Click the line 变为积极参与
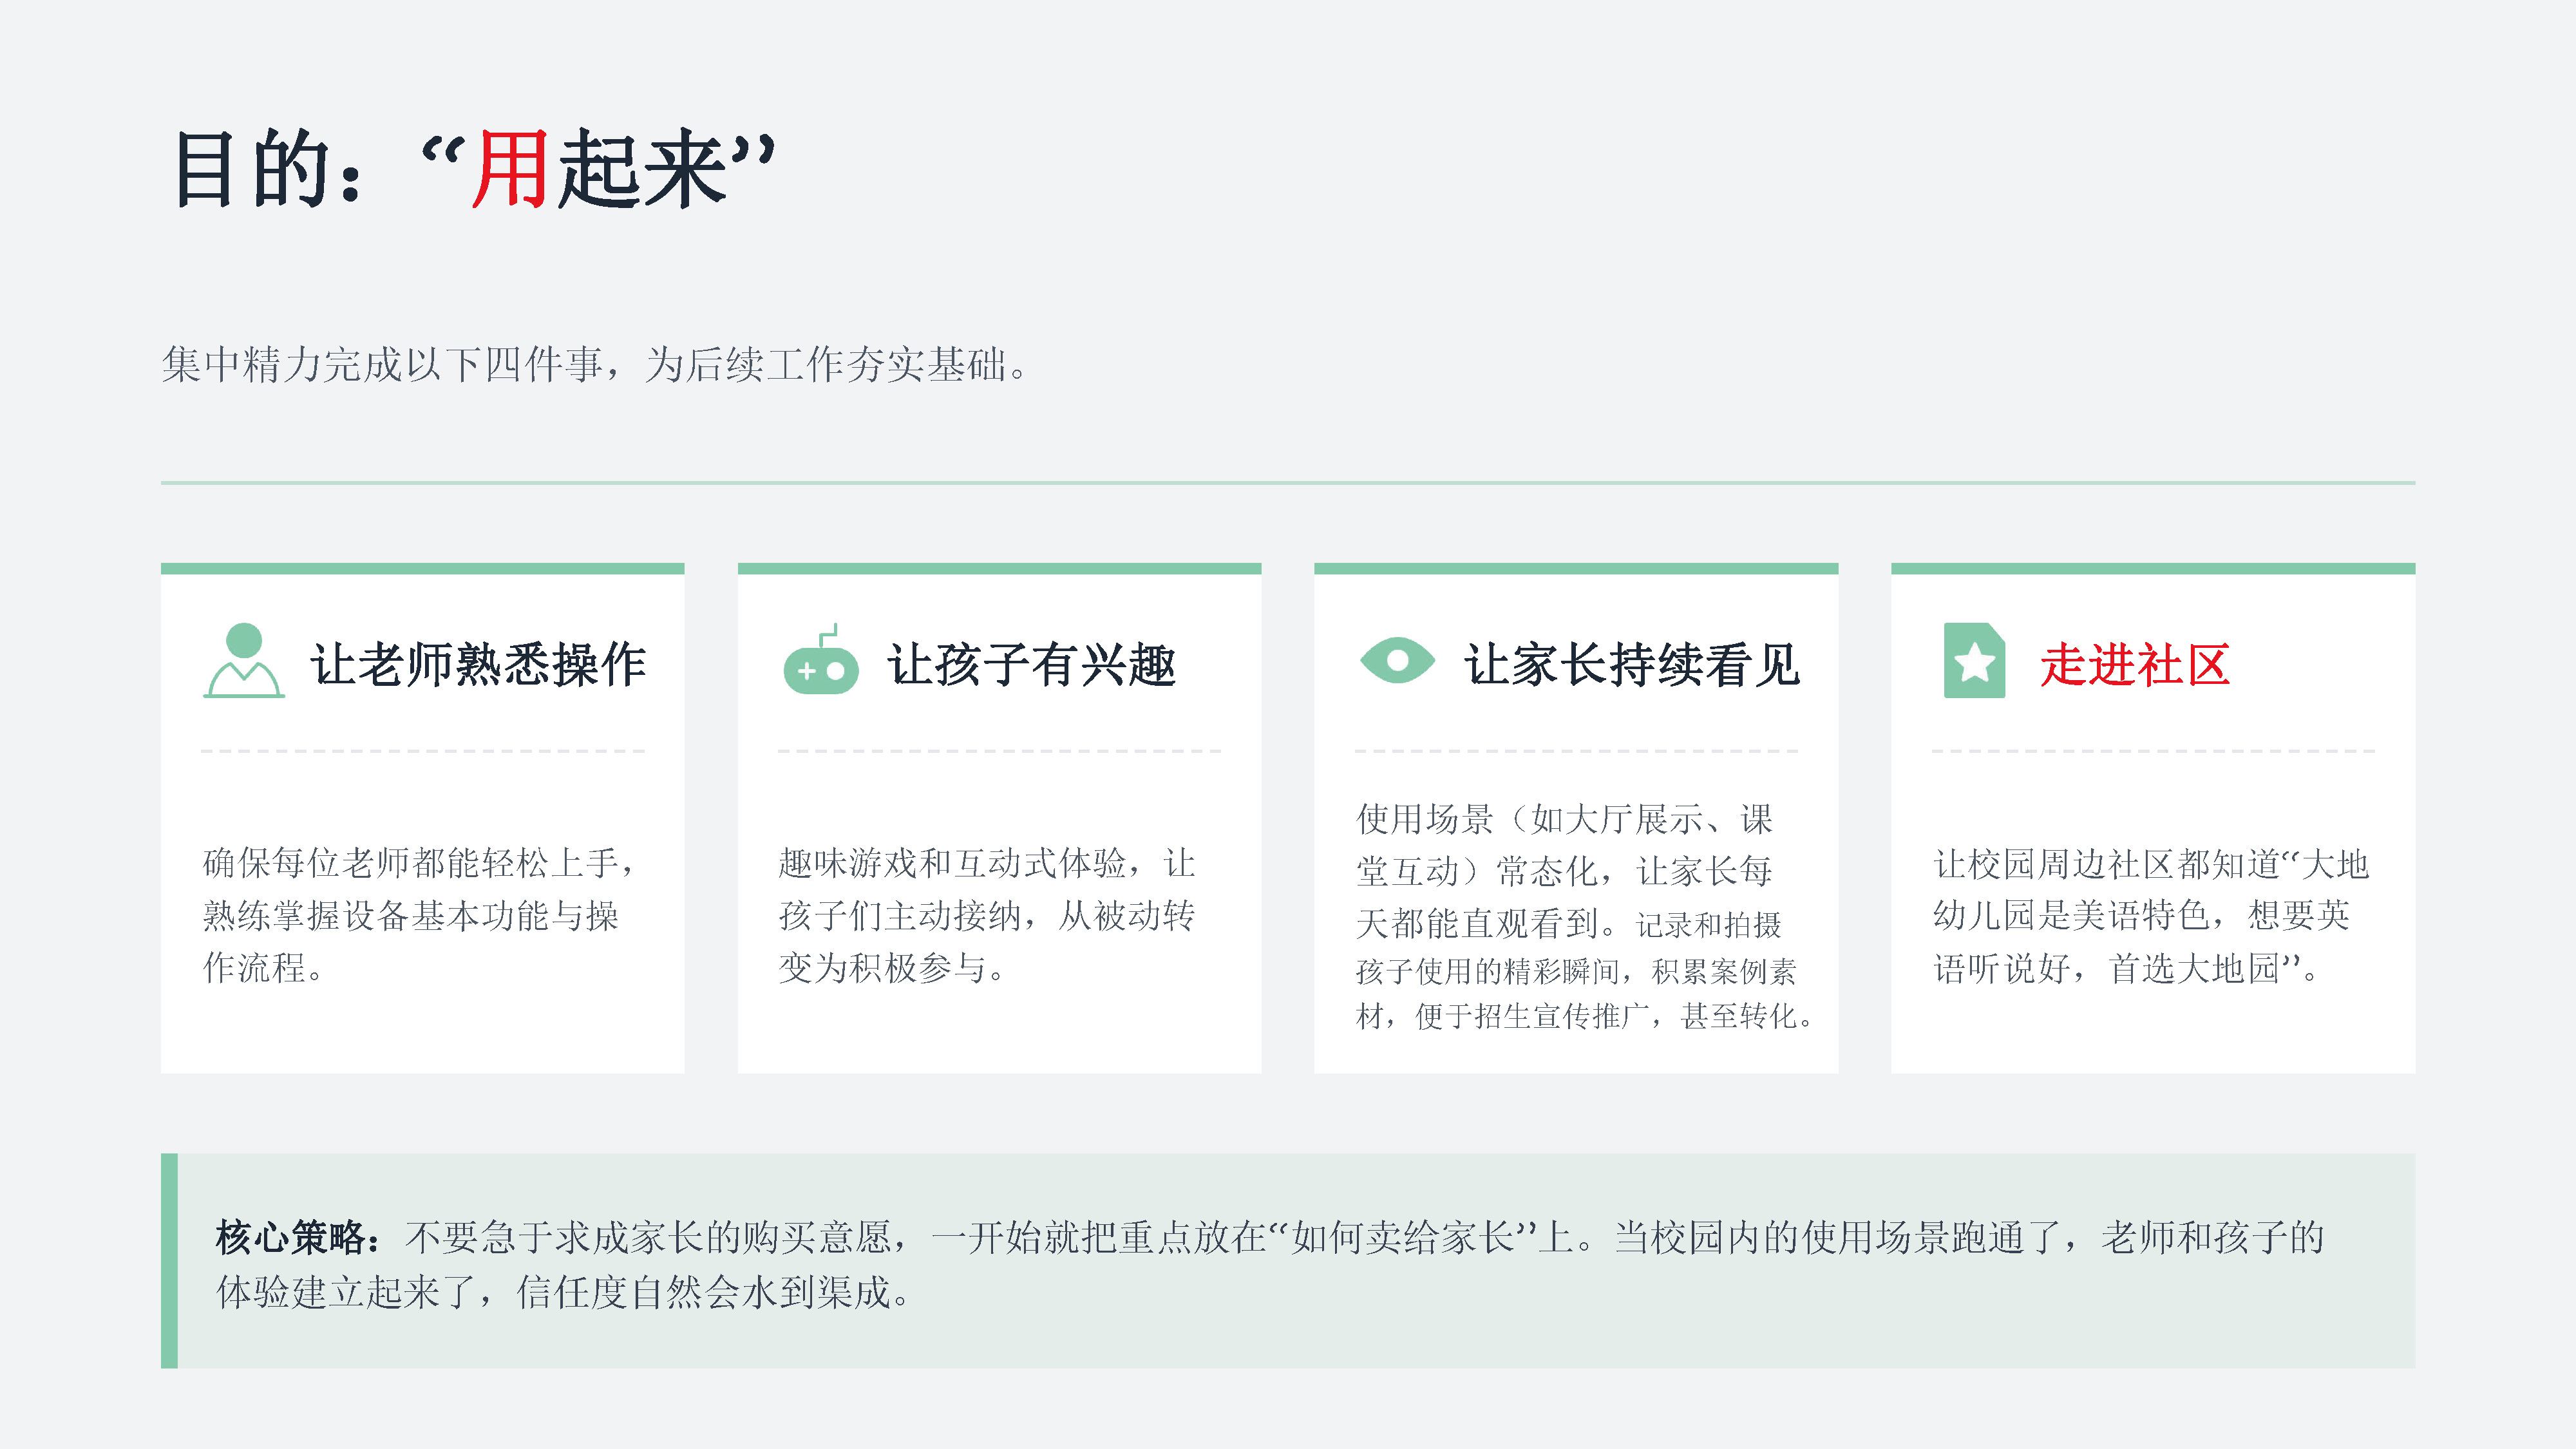Image resolution: width=2576 pixels, height=1449 pixels. coord(892,968)
